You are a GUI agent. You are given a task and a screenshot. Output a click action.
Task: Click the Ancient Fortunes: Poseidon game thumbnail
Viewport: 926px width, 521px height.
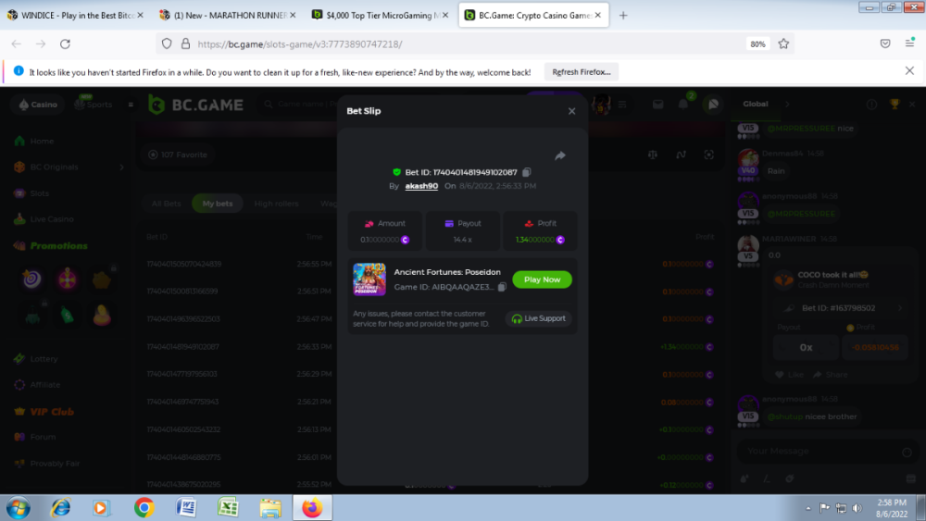(369, 279)
